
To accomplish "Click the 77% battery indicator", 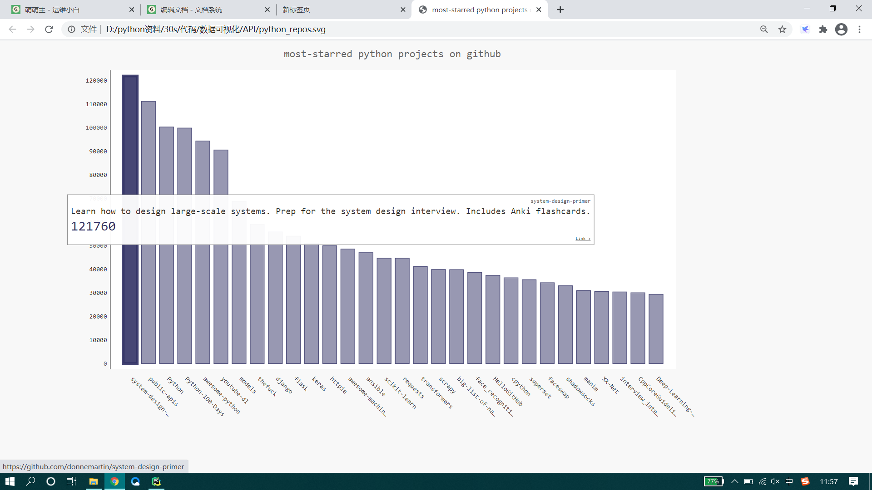I will [x=713, y=481].
